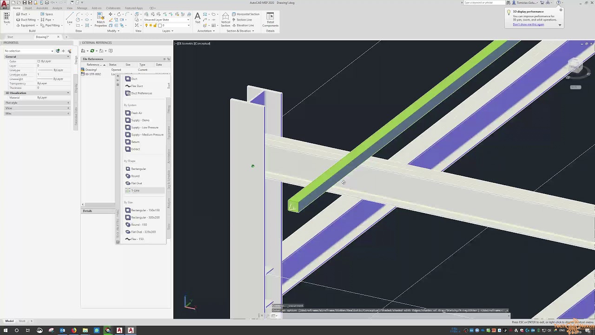This screenshot has width=595, height=335.
Task: Click Save in the quick access toolbar
Action: click(25, 2)
